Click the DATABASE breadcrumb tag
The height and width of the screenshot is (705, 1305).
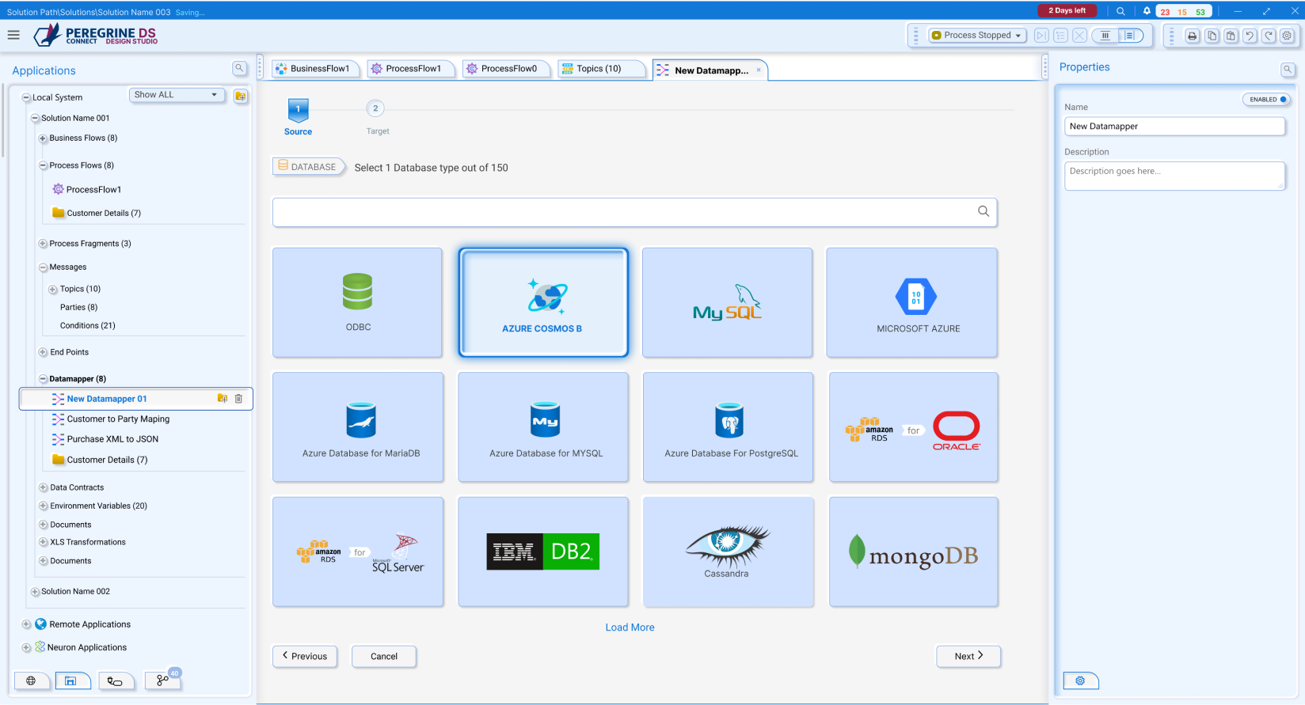pos(307,166)
